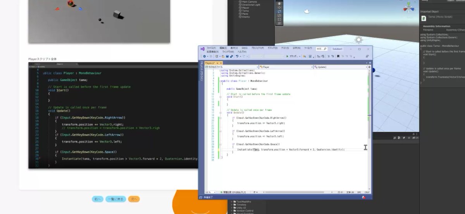This screenshot has width=465, height=214.
Task: Click the Visual Studio logo icon
Action: (x=203, y=49)
